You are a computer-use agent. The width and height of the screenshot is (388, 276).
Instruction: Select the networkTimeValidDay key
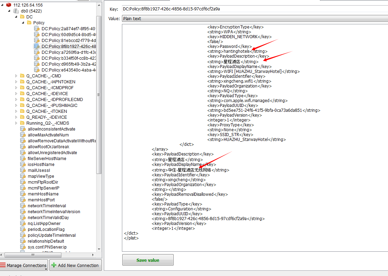(x=48, y=218)
